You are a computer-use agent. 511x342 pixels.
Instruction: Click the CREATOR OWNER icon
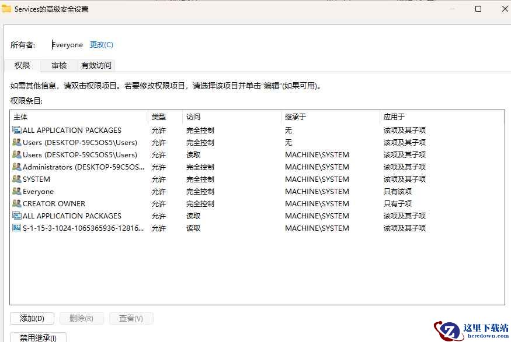pyautogui.click(x=16, y=203)
